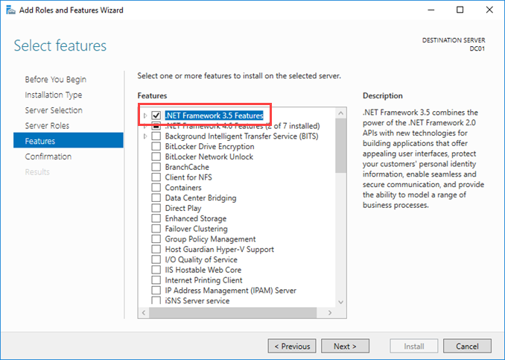Toggle .NET Framework 4.6 Features checkbox
Image resolution: width=505 pixels, height=360 pixels.
click(156, 126)
